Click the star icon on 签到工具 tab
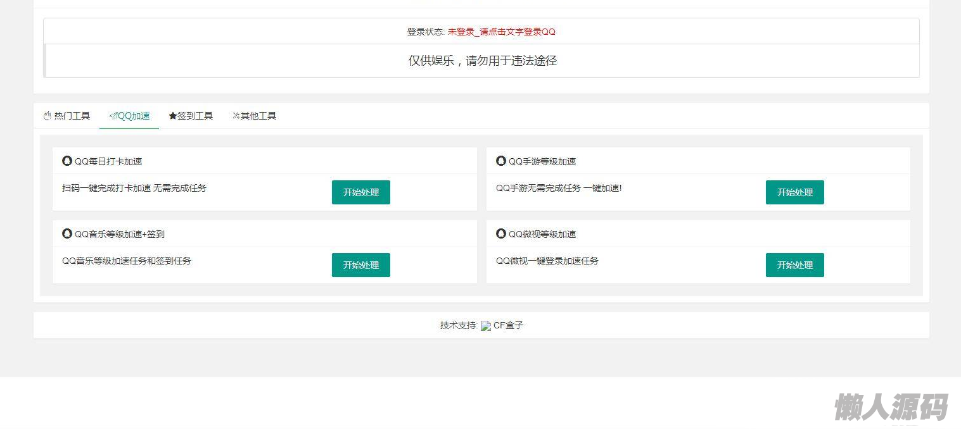This screenshot has height=429, width=961. pyautogui.click(x=172, y=116)
